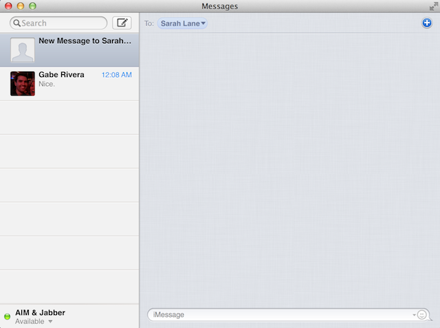
Task: Click the blue add recipient plus button
Action: tap(427, 23)
